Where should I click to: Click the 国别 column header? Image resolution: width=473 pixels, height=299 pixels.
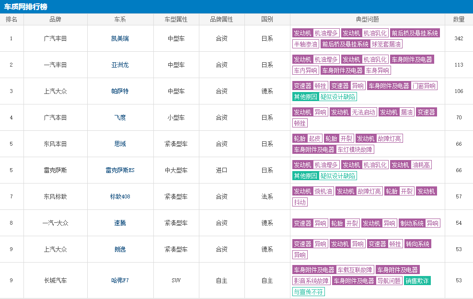(x=267, y=19)
